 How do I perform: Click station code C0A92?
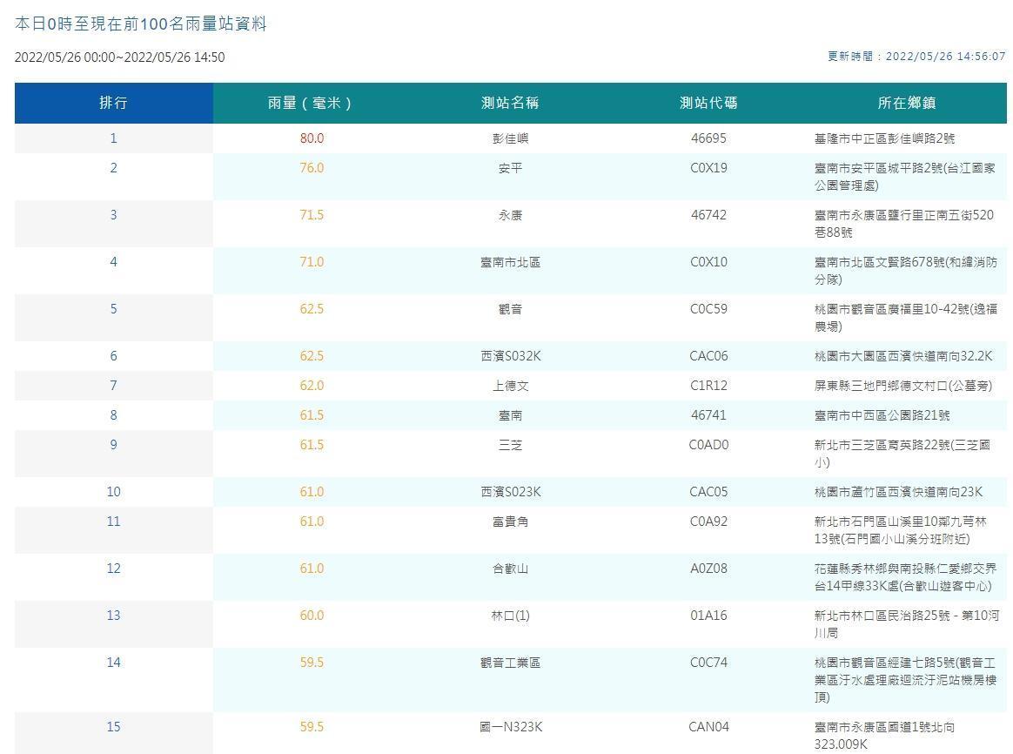click(708, 522)
